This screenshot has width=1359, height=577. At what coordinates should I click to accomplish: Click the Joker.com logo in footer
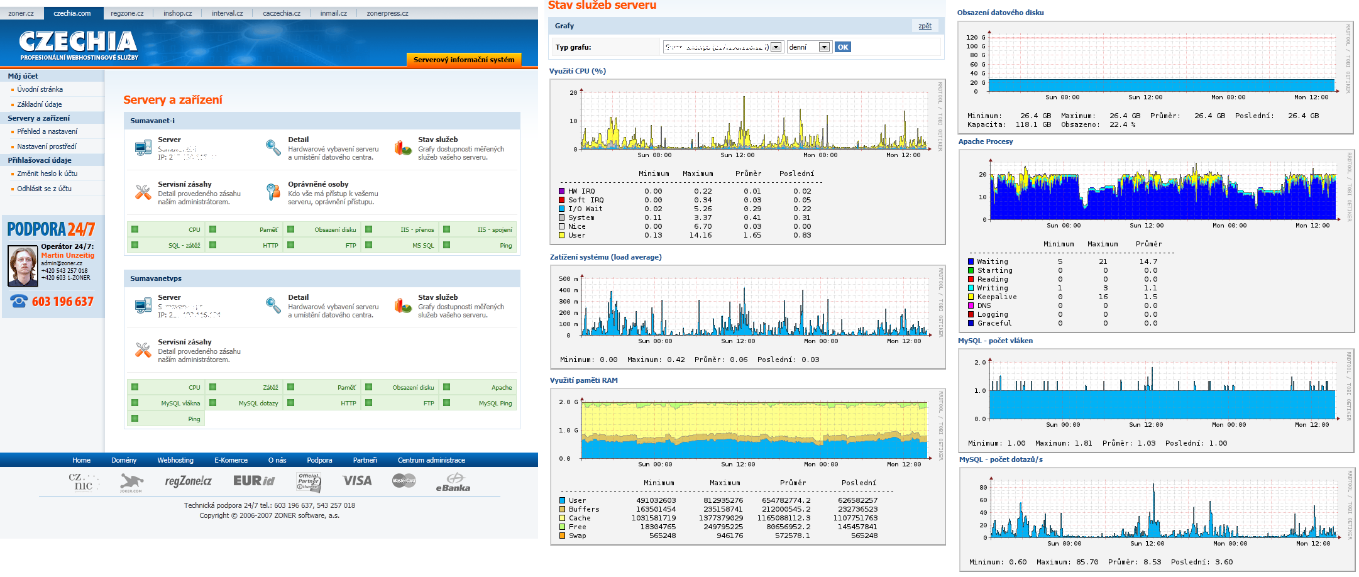[x=131, y=483]
